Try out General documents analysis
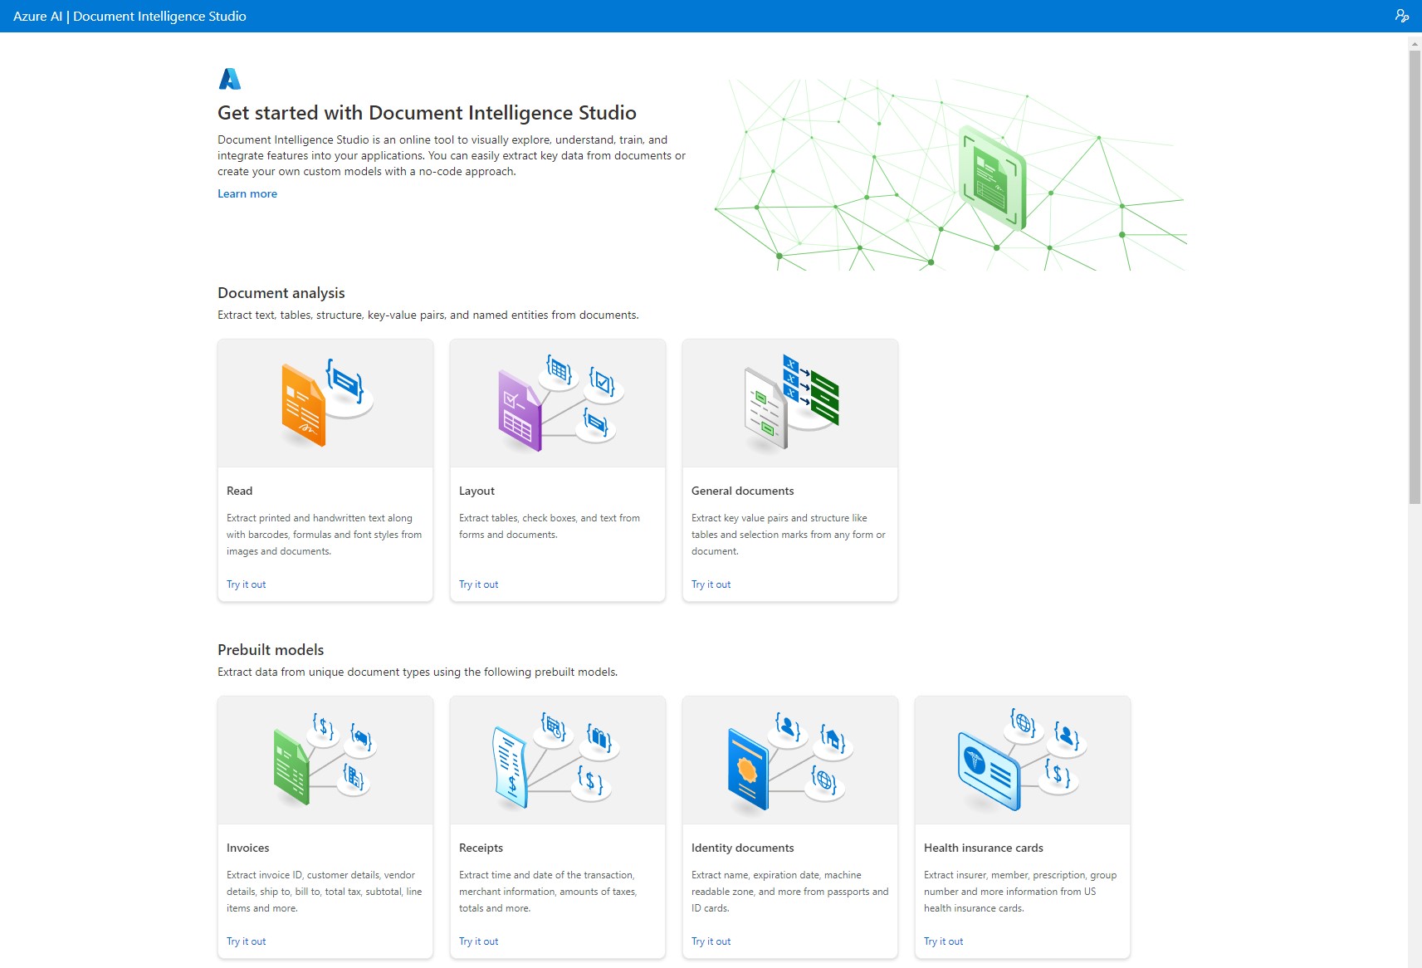 tap(711, 584)
